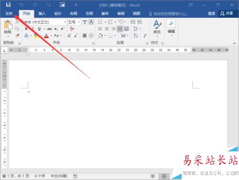Image resolution: width=239 pixels, height=180 pixels.
Task: Click language 中文(中国) in status bar
Action: [59, 176]
